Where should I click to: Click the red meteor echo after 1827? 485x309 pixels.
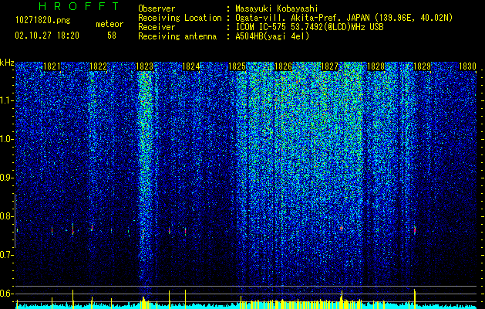coord(341,228)
